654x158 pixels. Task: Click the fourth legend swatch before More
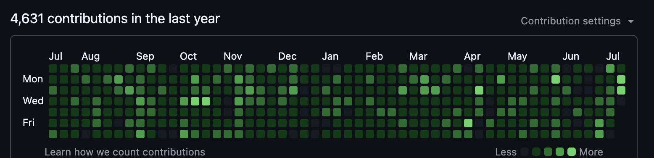(x=536, y=152)
